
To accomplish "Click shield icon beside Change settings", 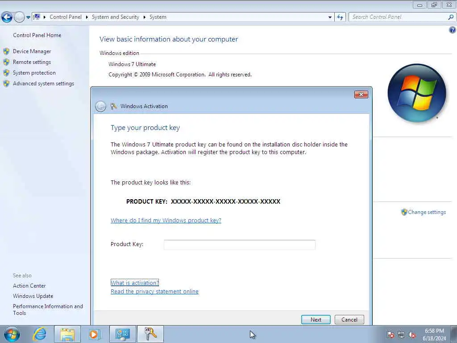I will 404,212.
